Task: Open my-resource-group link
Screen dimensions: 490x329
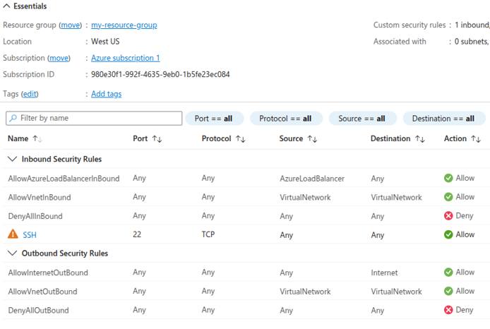Action: [x=124, y=25]
